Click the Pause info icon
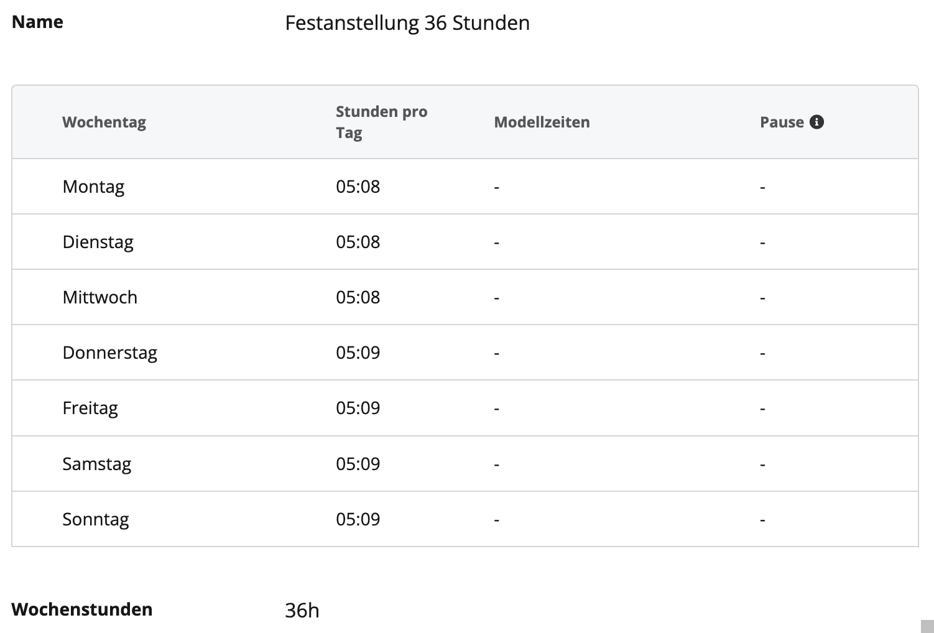Screen dimensions: 934x633 816,122
